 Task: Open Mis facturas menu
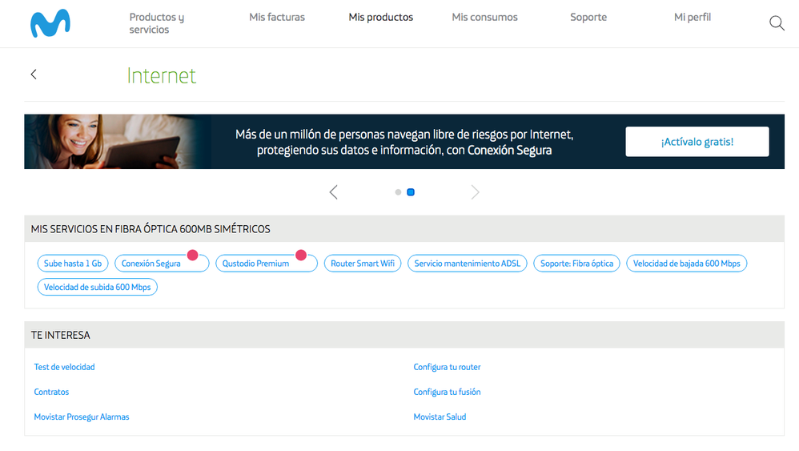click(277, 18)
